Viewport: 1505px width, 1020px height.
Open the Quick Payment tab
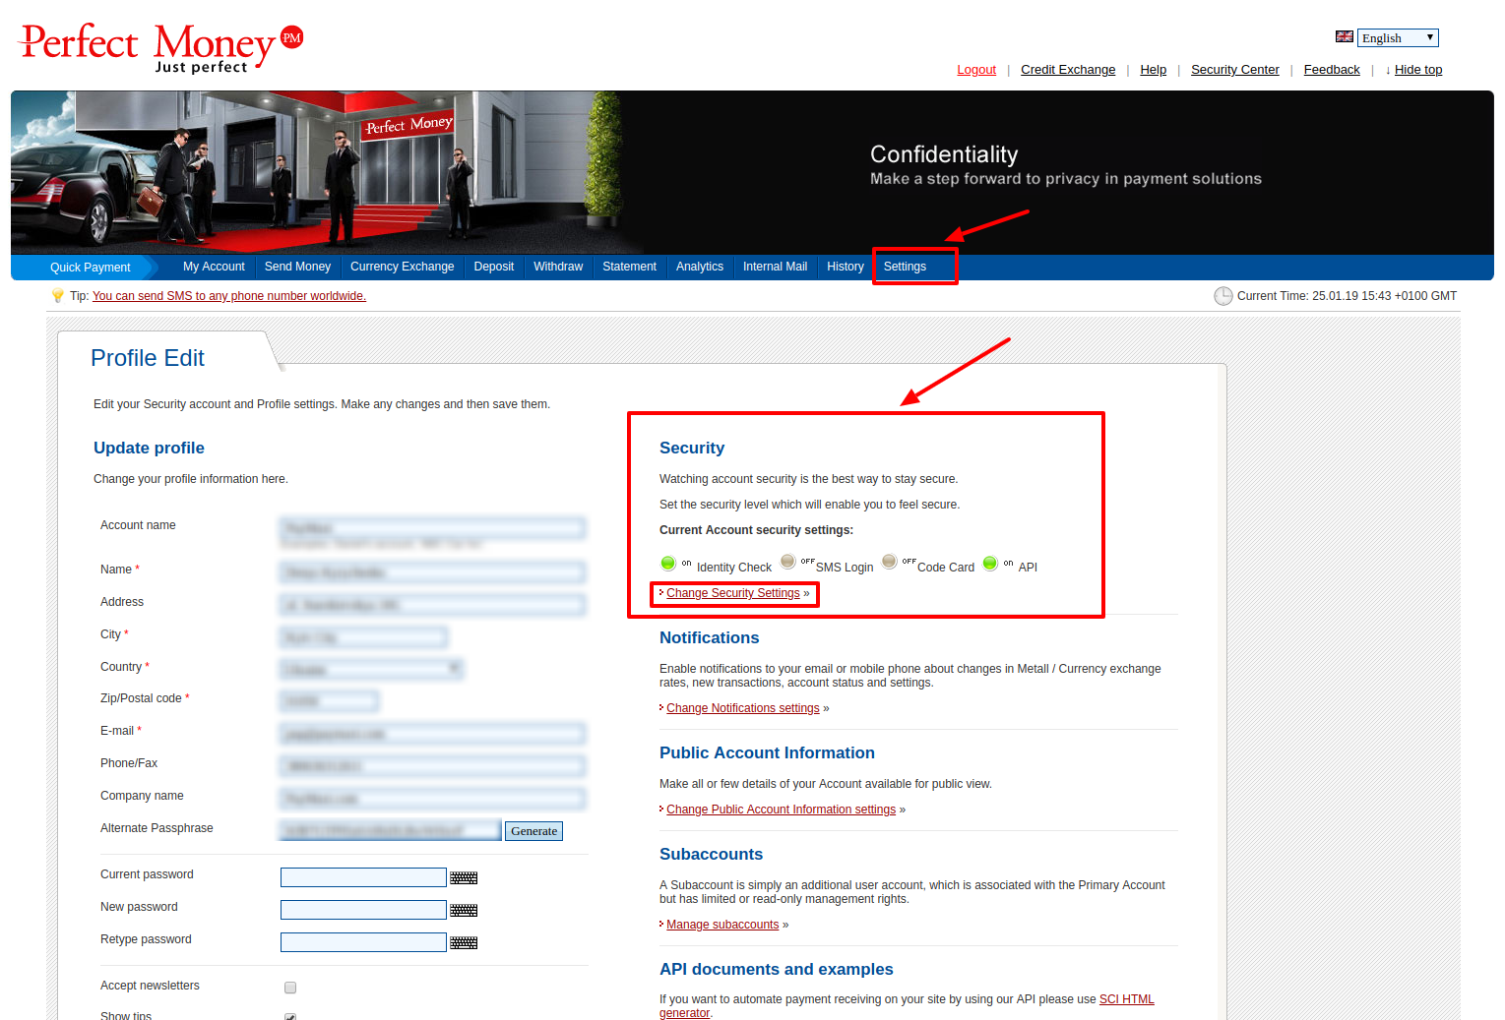90,268
